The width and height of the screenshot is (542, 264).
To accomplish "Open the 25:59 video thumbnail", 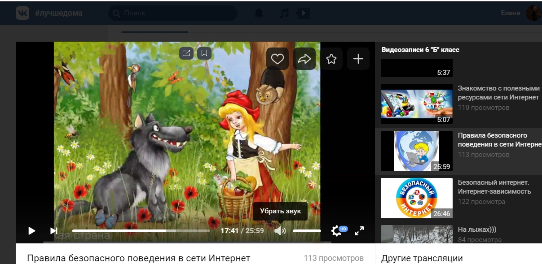I will click(417, 151).
